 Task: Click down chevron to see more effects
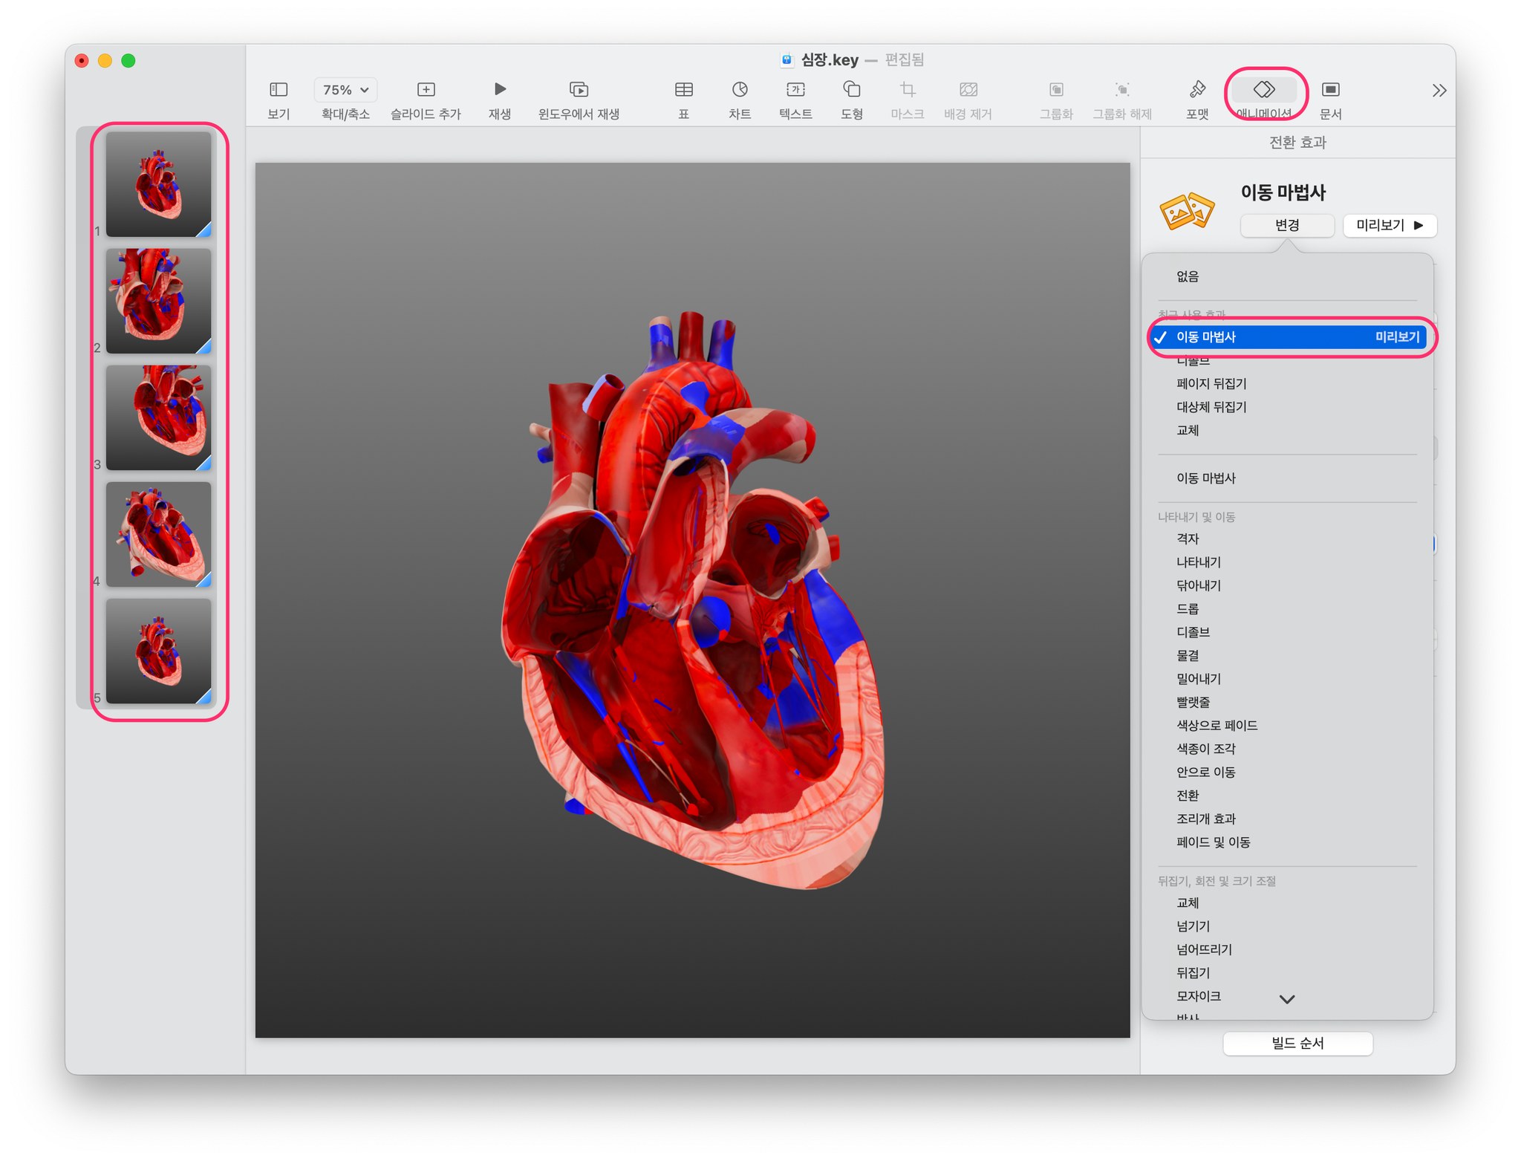coord(1287,999)
